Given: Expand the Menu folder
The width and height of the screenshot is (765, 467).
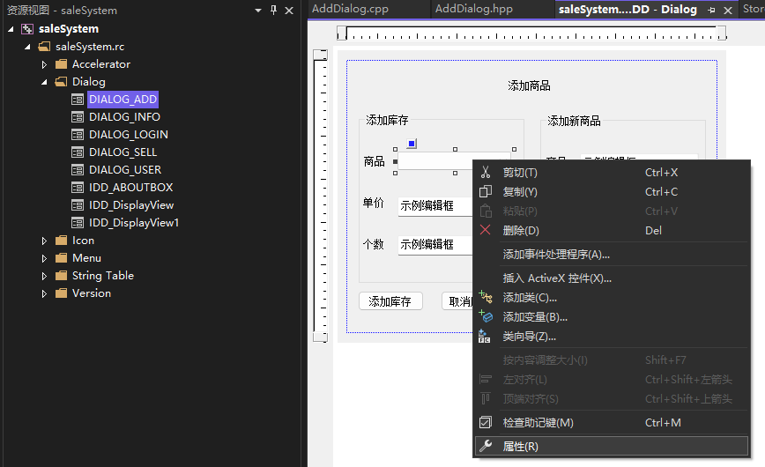Looking at the screenshot, I should point(44,258).
